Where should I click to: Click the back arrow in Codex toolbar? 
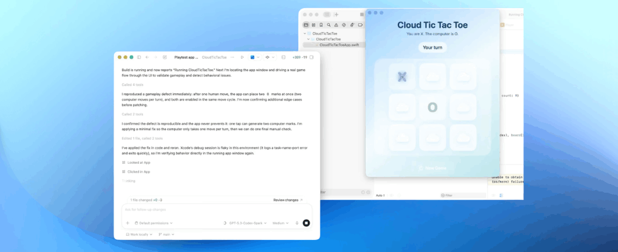pyautogui.click(x=147, y=57)
